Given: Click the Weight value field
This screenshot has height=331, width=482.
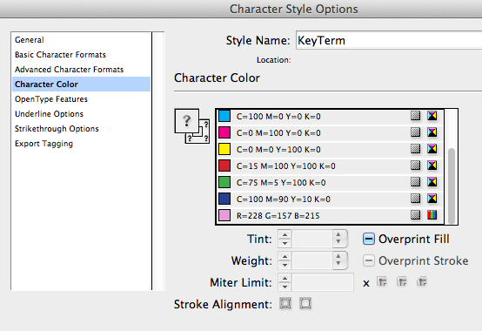Looking at the screenshot, I should (312, 260).
